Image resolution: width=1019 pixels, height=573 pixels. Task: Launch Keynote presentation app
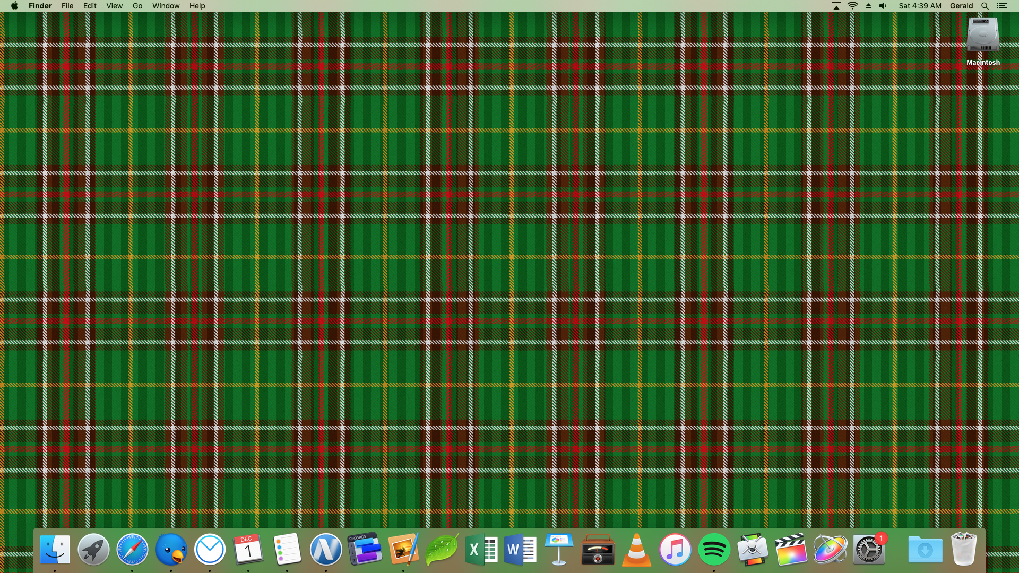(559, 549)
